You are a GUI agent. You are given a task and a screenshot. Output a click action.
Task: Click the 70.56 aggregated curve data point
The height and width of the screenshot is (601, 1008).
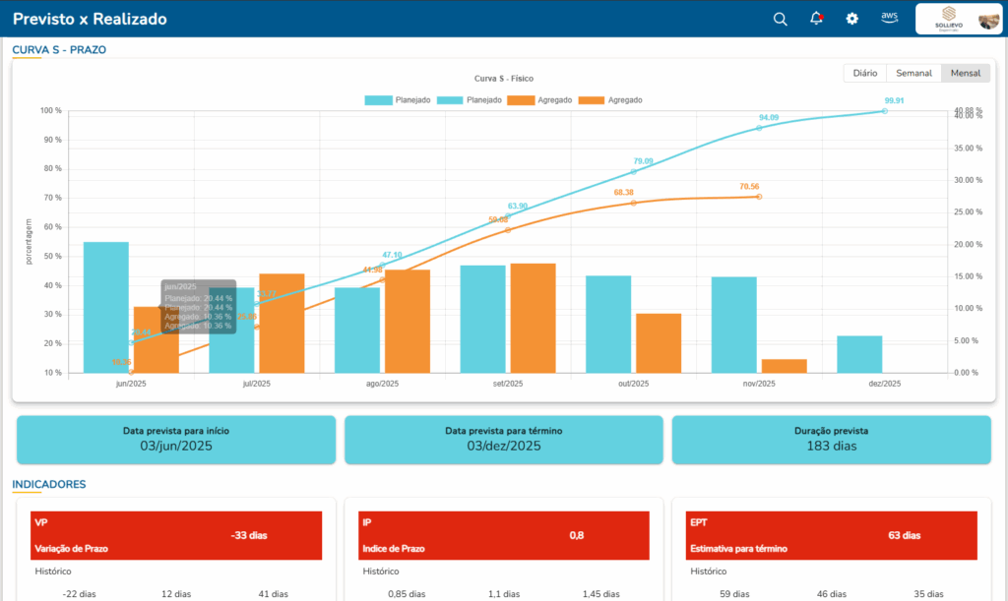click(759, 197)
